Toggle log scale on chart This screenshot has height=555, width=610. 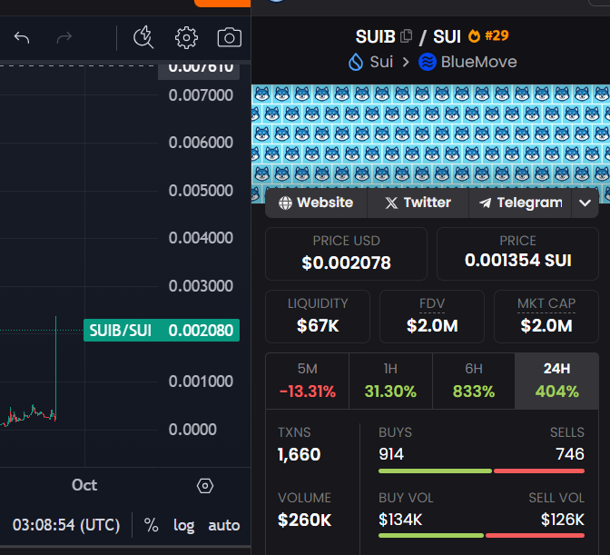[183, 525]
